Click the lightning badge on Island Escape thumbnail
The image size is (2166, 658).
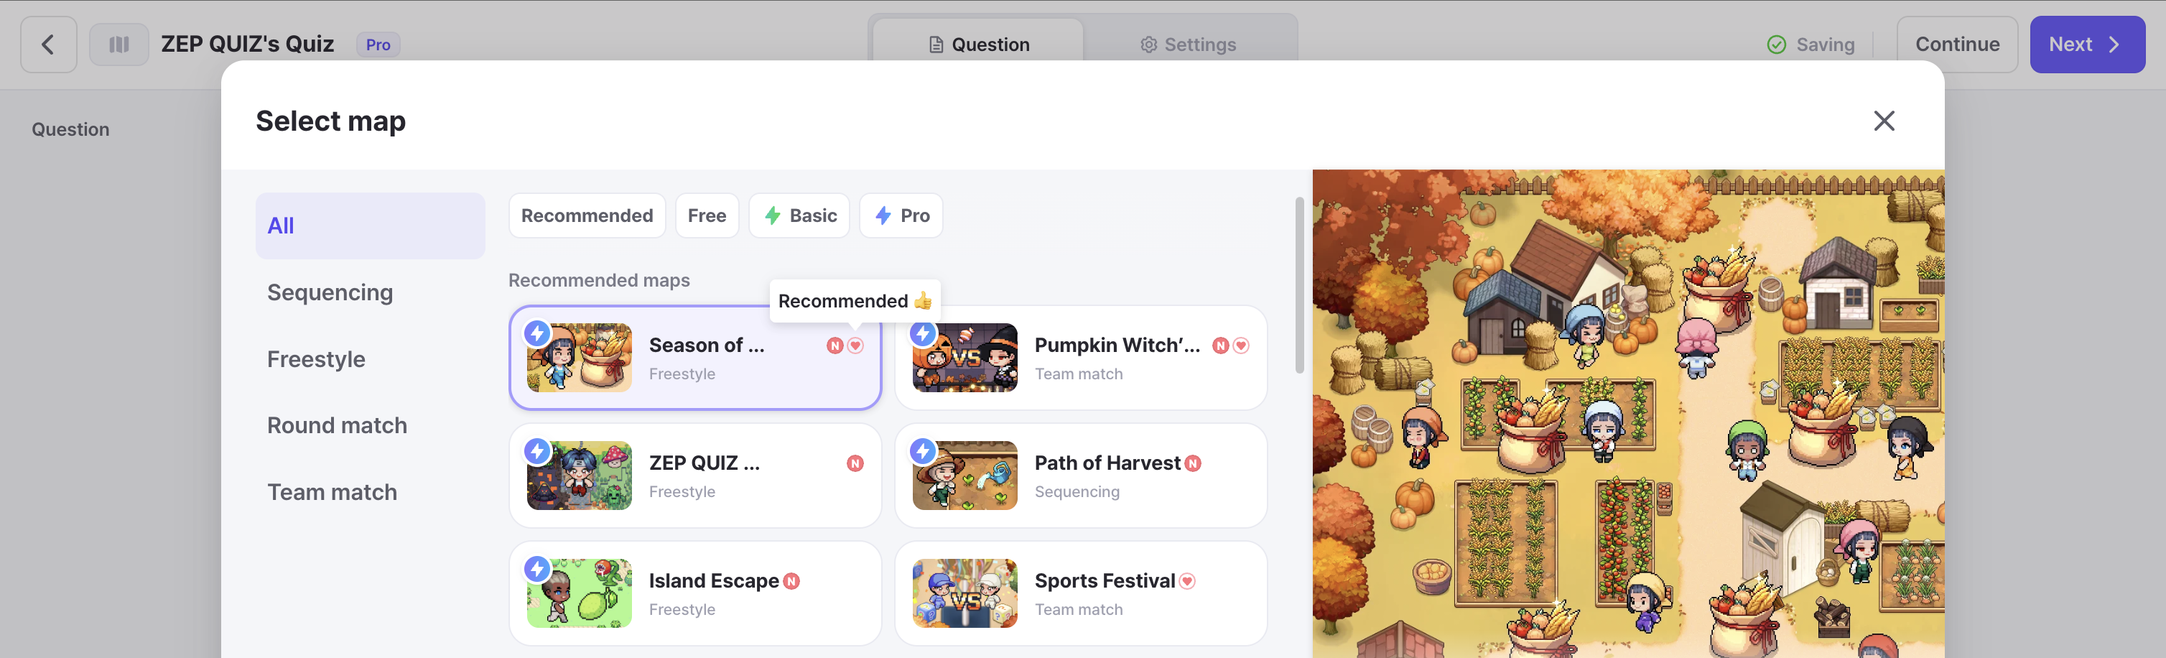pos(537,570)
